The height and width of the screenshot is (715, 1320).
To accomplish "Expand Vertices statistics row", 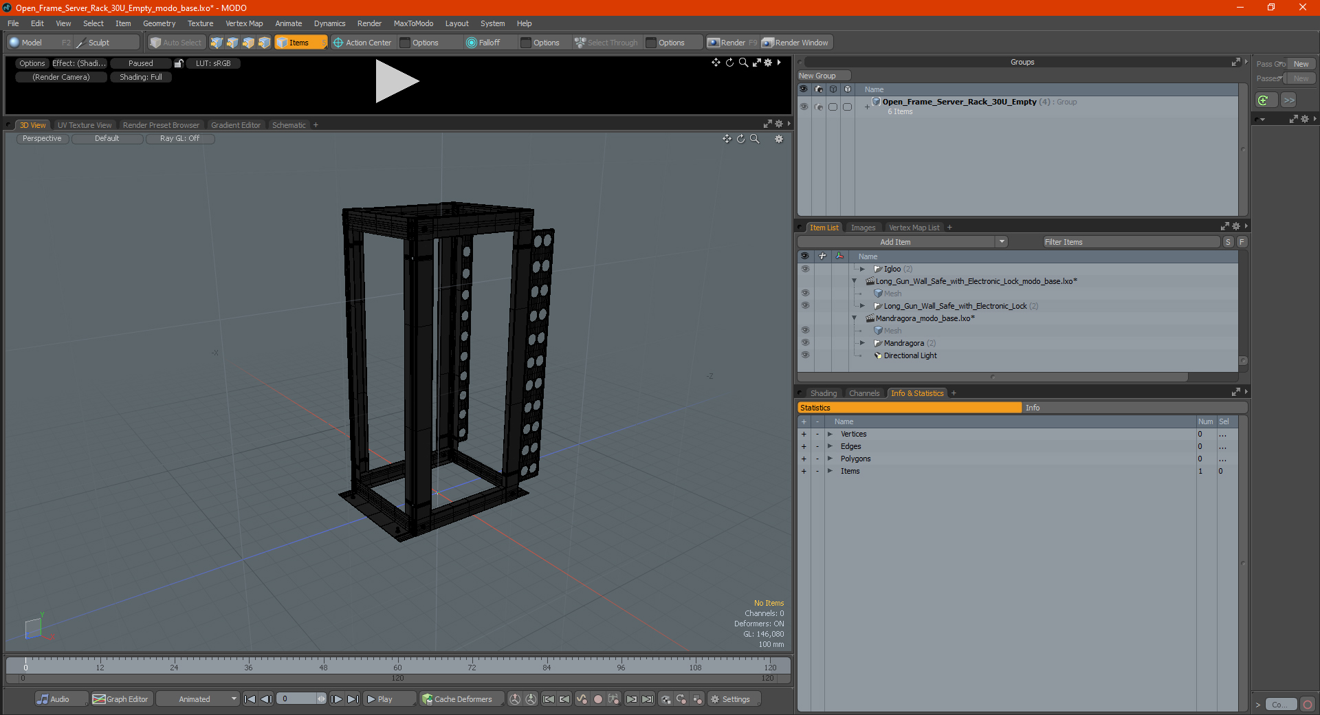I will click(x=830, y=434).
